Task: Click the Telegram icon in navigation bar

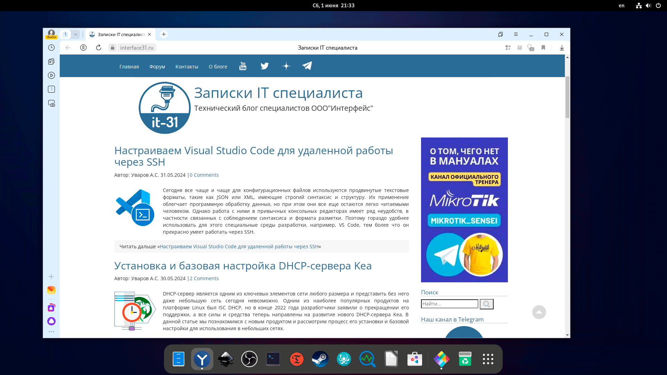Action: point(307,66)
